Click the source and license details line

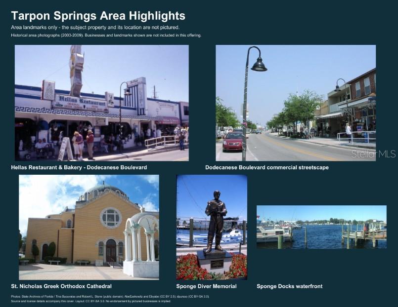(91, 301)
